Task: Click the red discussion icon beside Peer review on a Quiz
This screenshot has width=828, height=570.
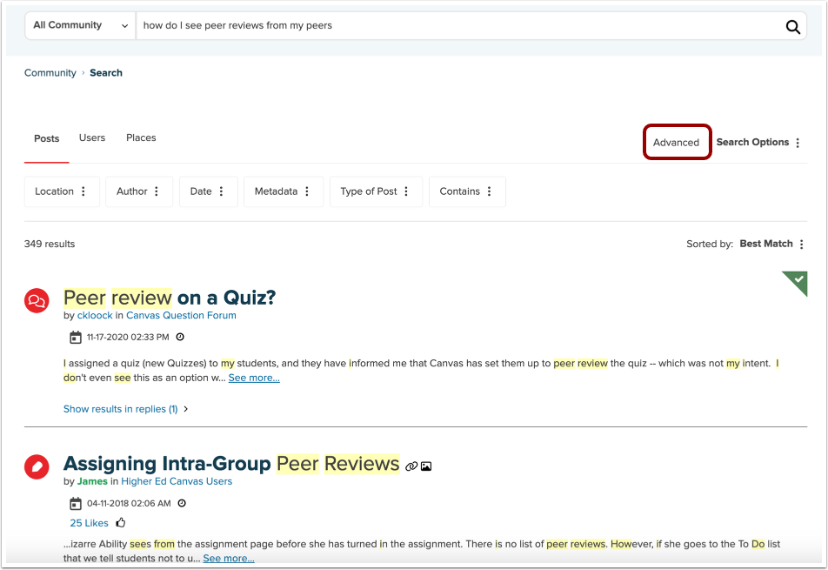Action: 37,300
